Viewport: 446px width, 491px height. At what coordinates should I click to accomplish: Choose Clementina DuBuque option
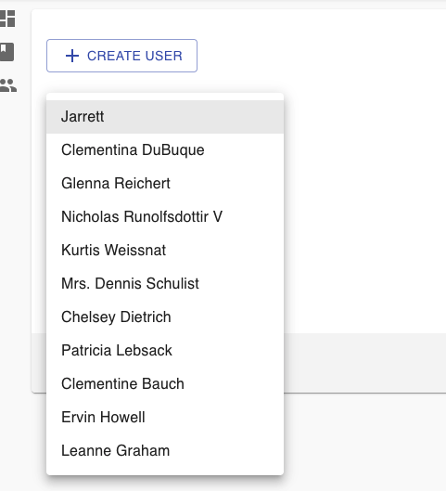[165, 150]
